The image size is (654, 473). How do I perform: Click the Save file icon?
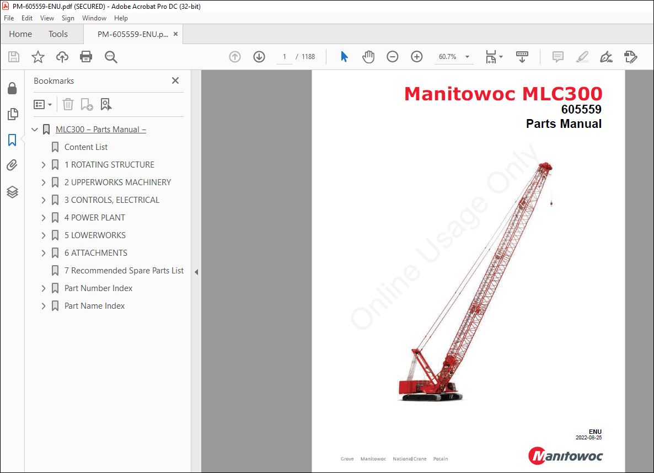pos(14,57)
